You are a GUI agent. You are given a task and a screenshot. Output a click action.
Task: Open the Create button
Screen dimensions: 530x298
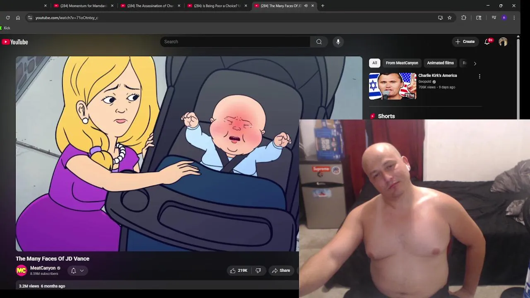tap(465, 41)
